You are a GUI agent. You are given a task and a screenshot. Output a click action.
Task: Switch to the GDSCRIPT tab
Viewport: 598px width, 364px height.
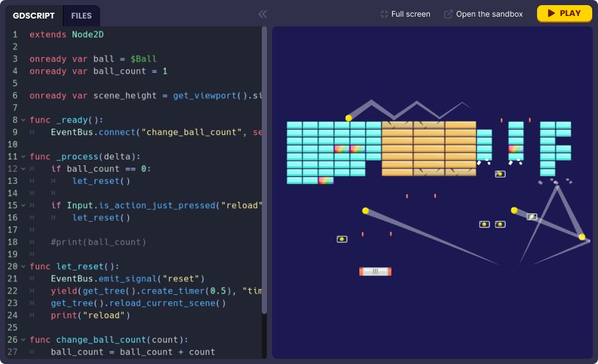pos(34,15)
